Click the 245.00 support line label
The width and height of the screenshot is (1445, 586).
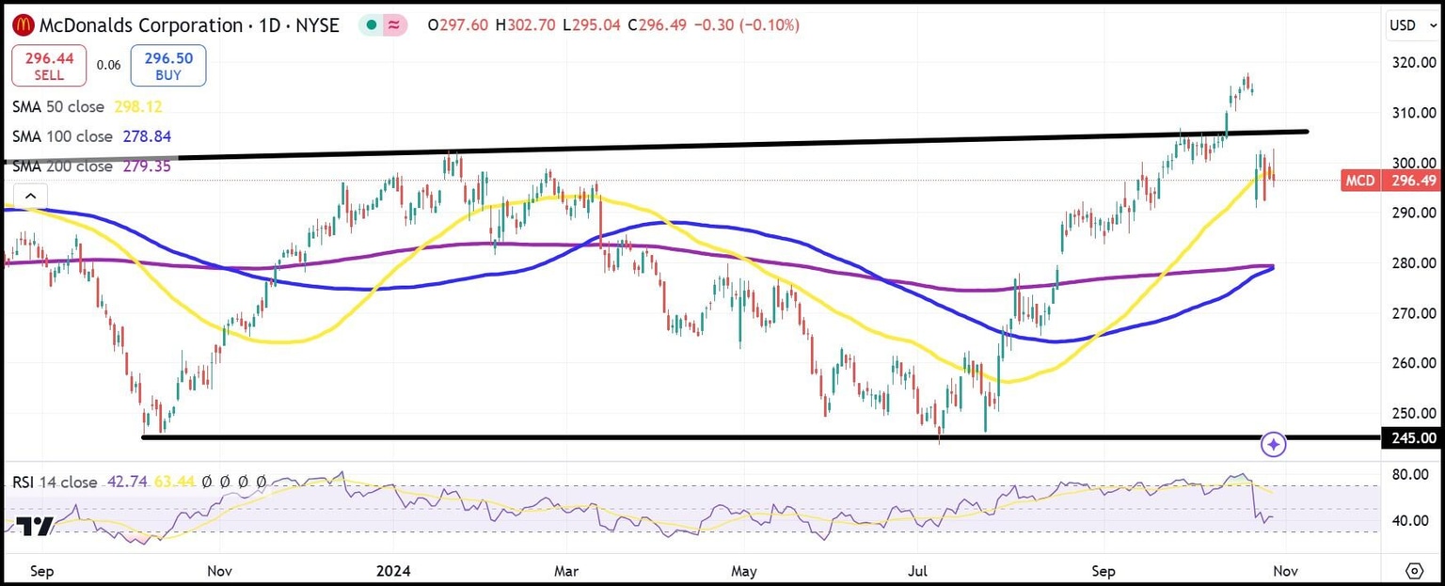(1413, 437)
